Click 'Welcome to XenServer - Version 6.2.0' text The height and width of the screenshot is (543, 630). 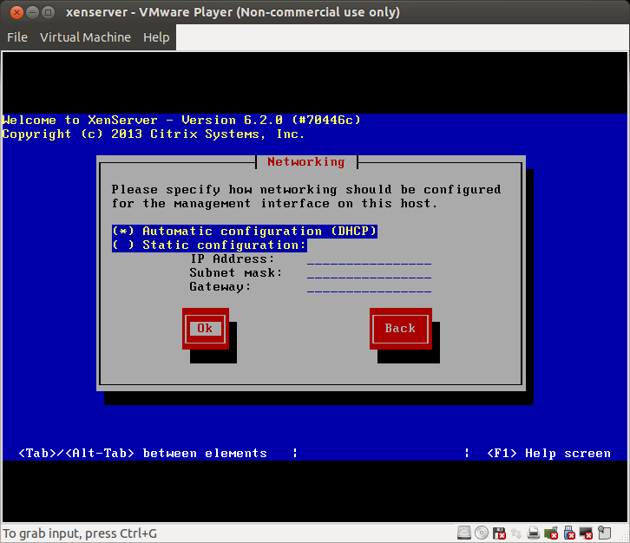181,120
